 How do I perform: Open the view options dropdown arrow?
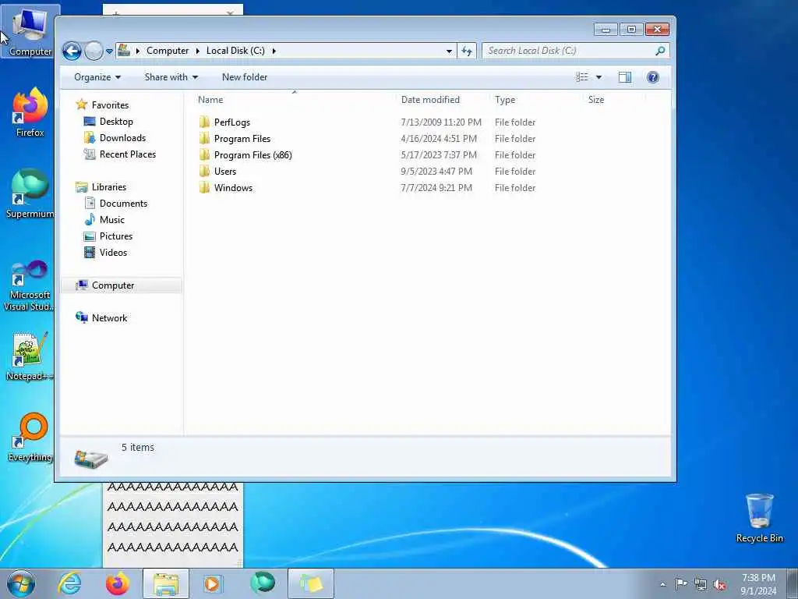coord(598,77)
